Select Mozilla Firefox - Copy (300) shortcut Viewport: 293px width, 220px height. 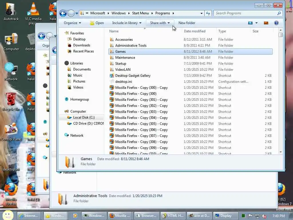pos(136,94)
